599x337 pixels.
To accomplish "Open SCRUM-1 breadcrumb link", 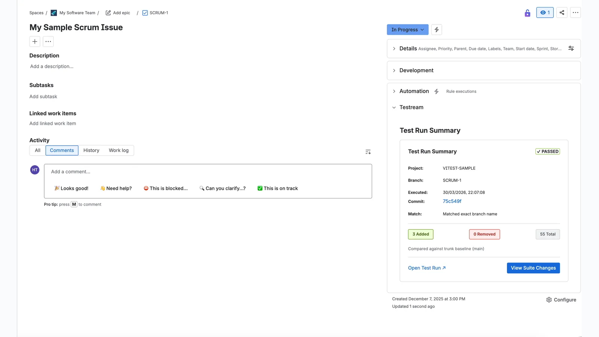I will pyautogui.click(x=159, y=13).
